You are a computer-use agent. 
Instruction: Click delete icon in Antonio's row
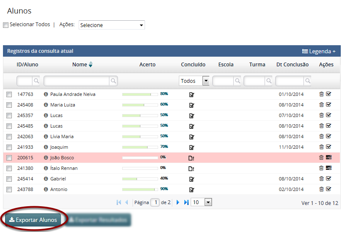pos(321,189)
